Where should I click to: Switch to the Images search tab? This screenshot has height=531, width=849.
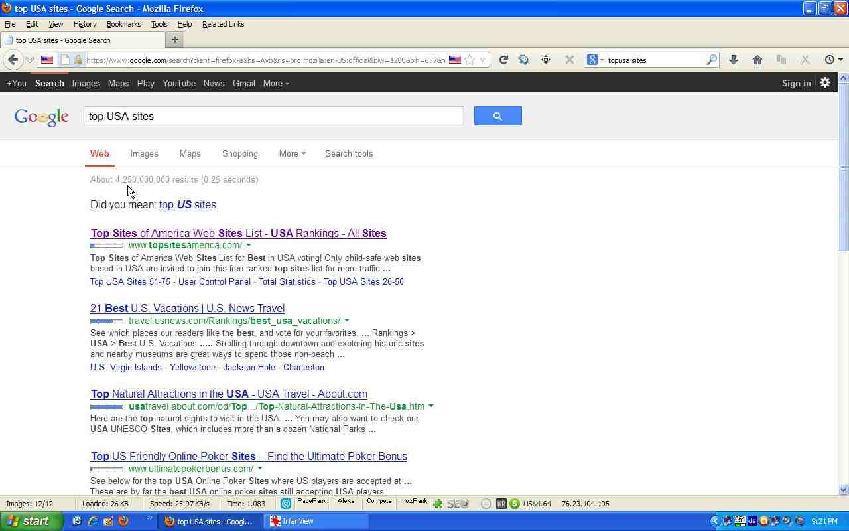pyautogui.click(x=144, y=153)
